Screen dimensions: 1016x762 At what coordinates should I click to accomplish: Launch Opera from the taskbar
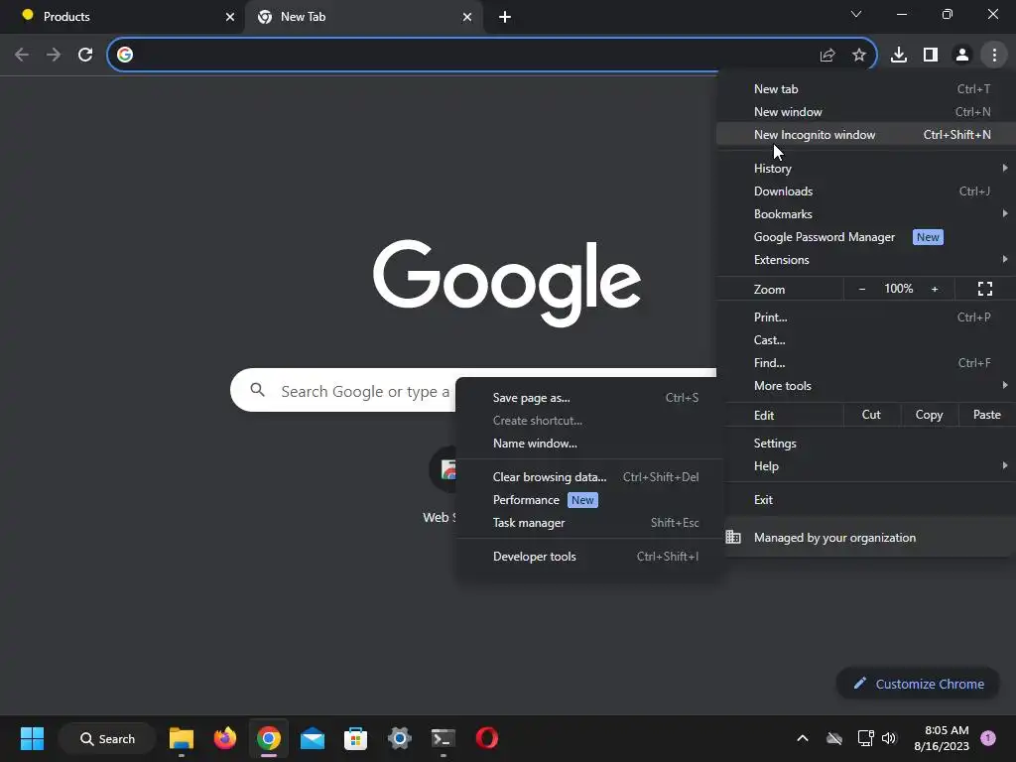click(486, 738)
